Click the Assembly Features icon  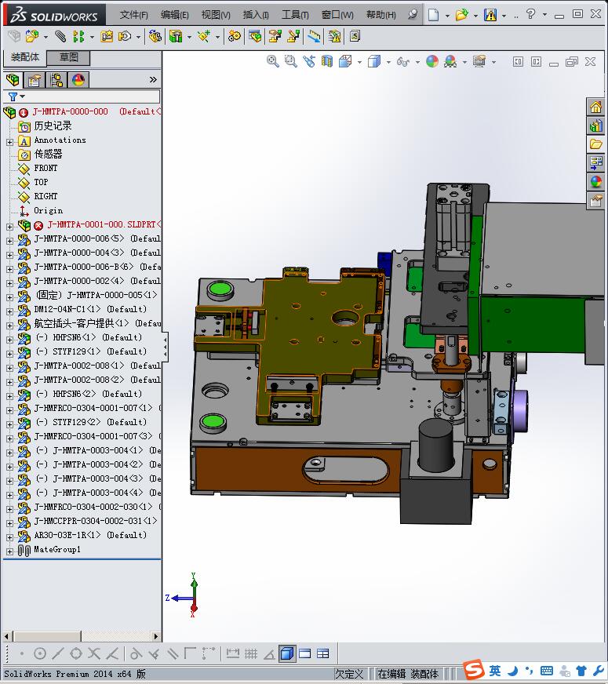176,36
